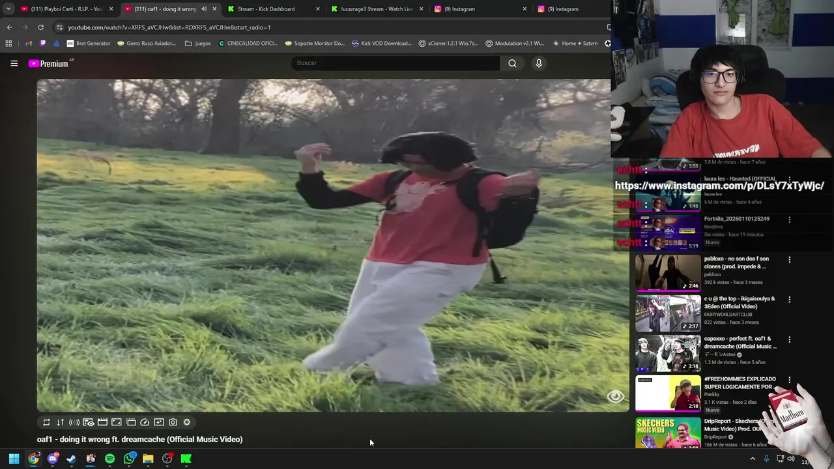Open the FAIRYWORLDARTCLUB channel name

(728, 315)
